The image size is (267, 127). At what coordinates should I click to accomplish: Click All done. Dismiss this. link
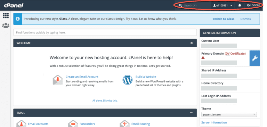coord(105,101)
